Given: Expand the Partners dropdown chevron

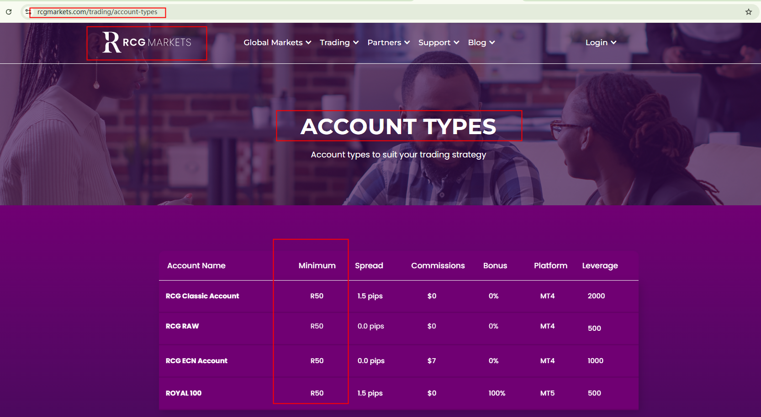Looking at the screenshot, I should coord(407,42).
